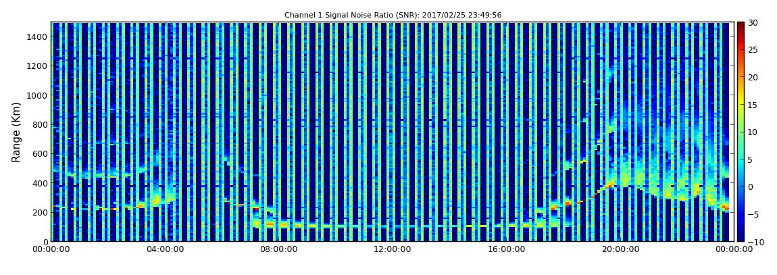Viewport: 777px width, 275px height.
Task: Click the colorbar label −10
Action: pyautogui.click(x=755, y=242)
